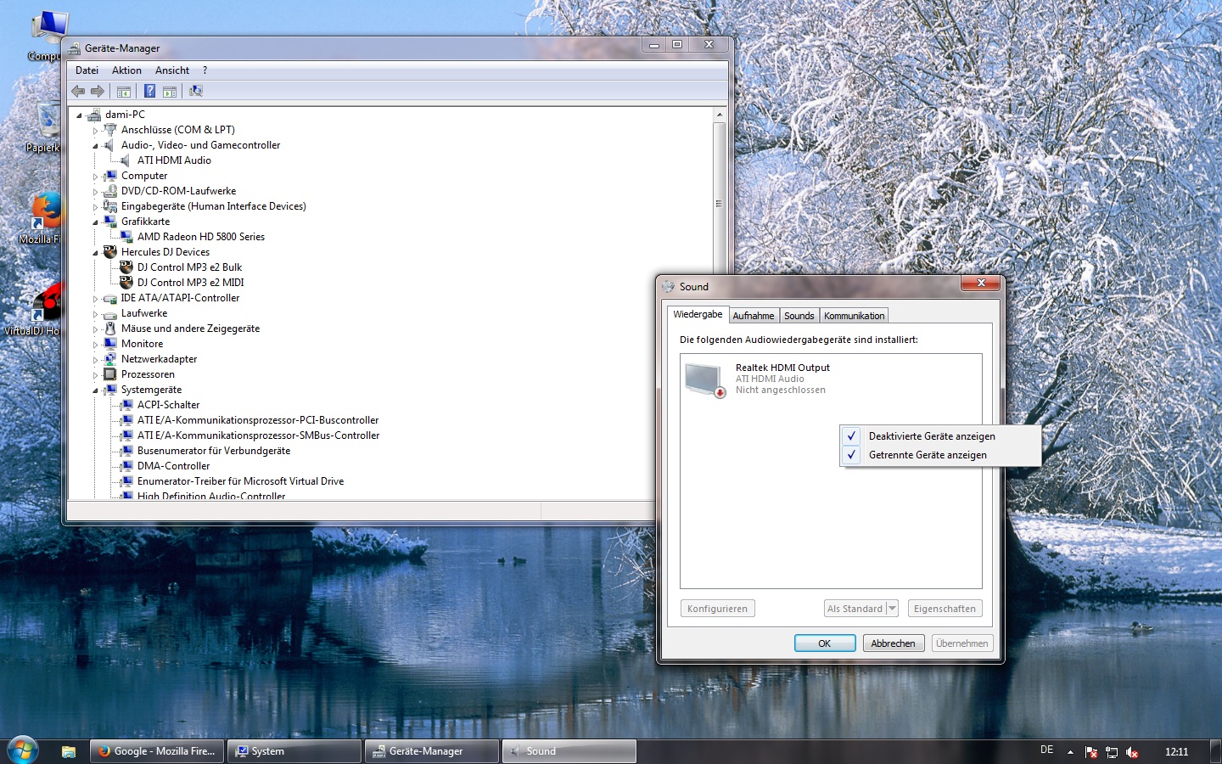Click the clock showing 12:11
Viewport: 1222px width, 764px height.
(x=1176, y=752)
